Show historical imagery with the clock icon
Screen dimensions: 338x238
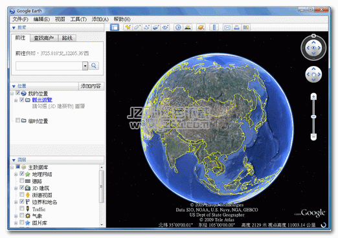(x=178, y=27)
